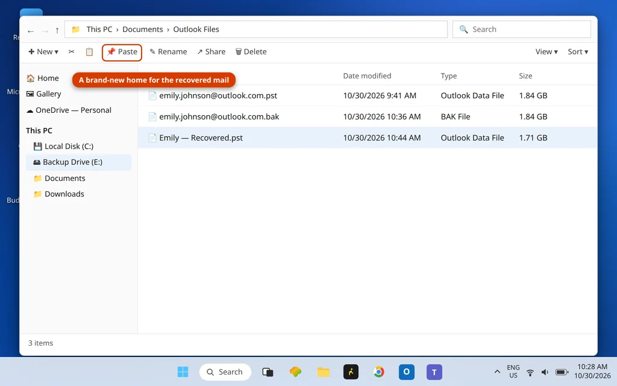Open Teams from the taskbar

434,372
